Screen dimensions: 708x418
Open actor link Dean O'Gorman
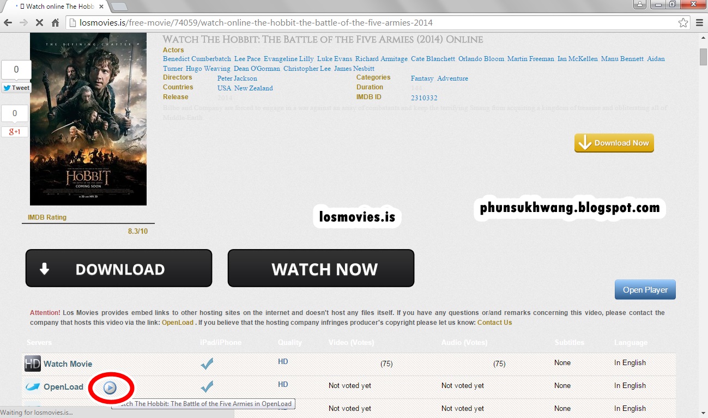(257, 69)
